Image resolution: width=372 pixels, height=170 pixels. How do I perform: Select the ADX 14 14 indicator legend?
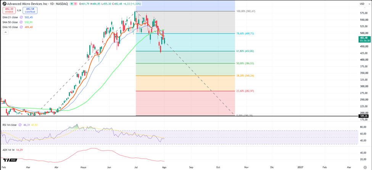[8, 150]
